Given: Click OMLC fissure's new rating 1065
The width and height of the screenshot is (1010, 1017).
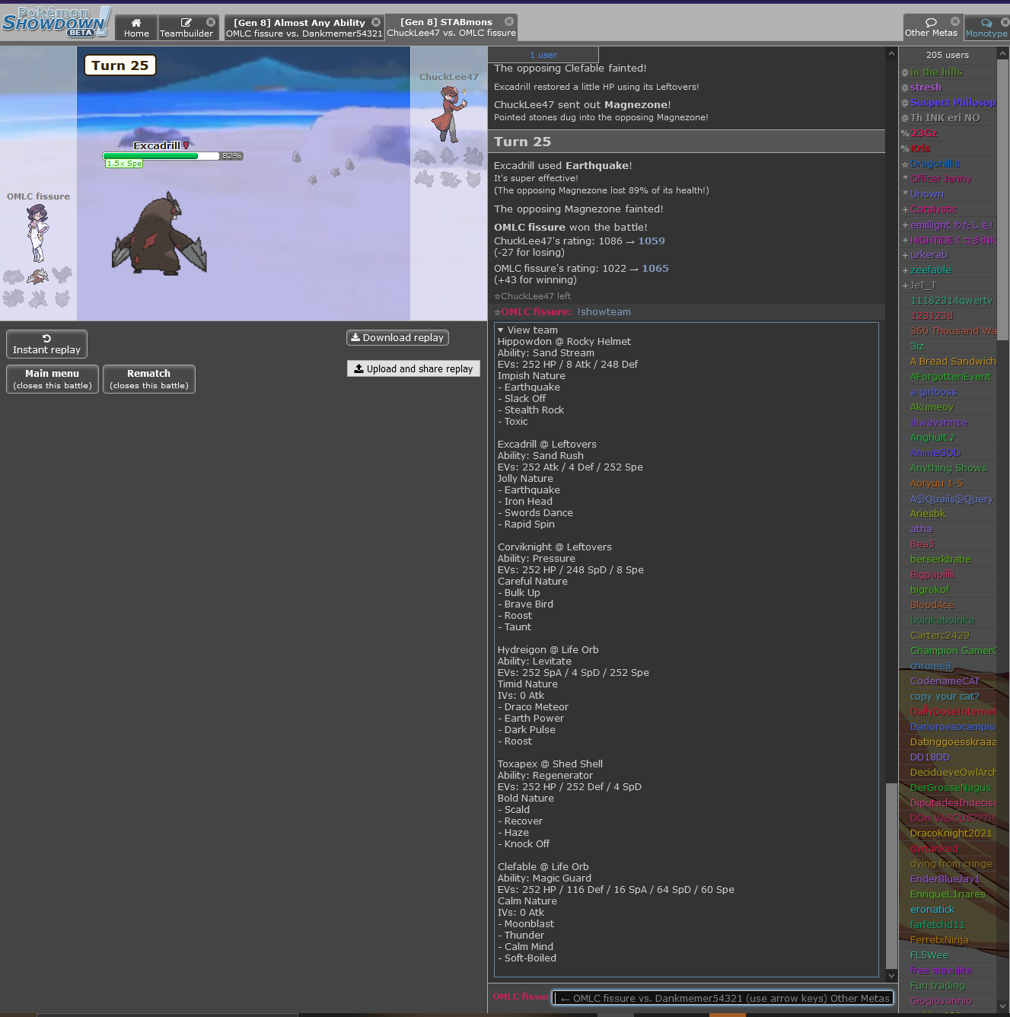Looking at the screenshot, I should point(655,269).
